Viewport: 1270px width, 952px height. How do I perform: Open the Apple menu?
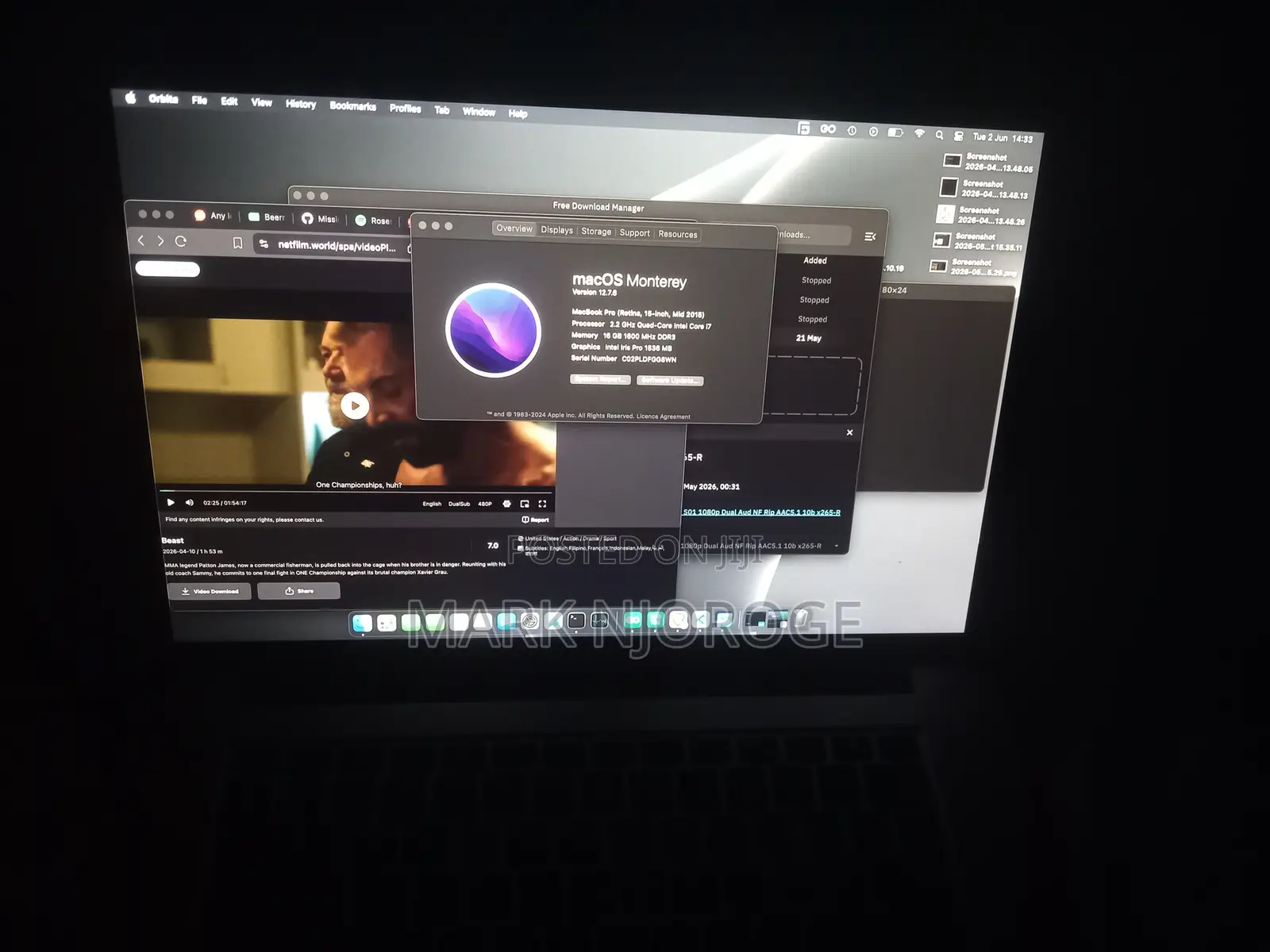(x=131, y=97)
